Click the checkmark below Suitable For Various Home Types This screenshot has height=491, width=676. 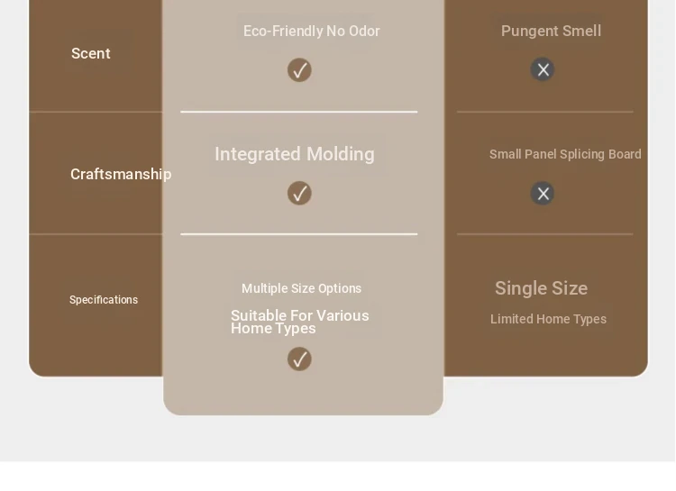pyautogui.click(x=299, y=359)
